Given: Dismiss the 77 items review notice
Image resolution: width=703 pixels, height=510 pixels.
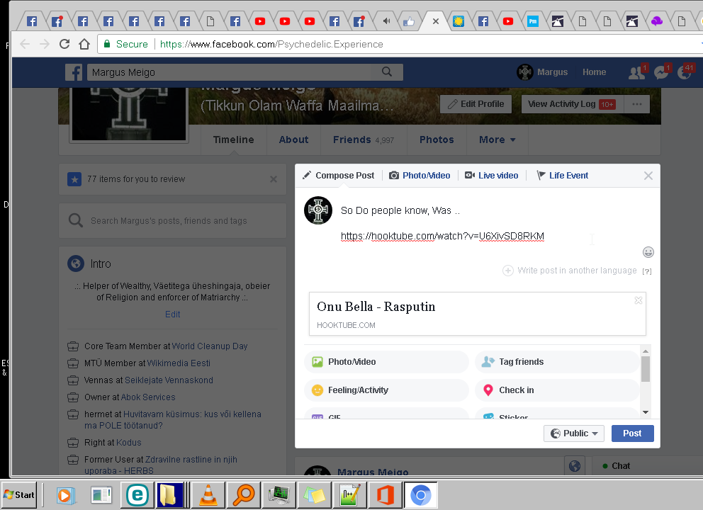Looking at the screenshot, I should [x=274, y=179].
